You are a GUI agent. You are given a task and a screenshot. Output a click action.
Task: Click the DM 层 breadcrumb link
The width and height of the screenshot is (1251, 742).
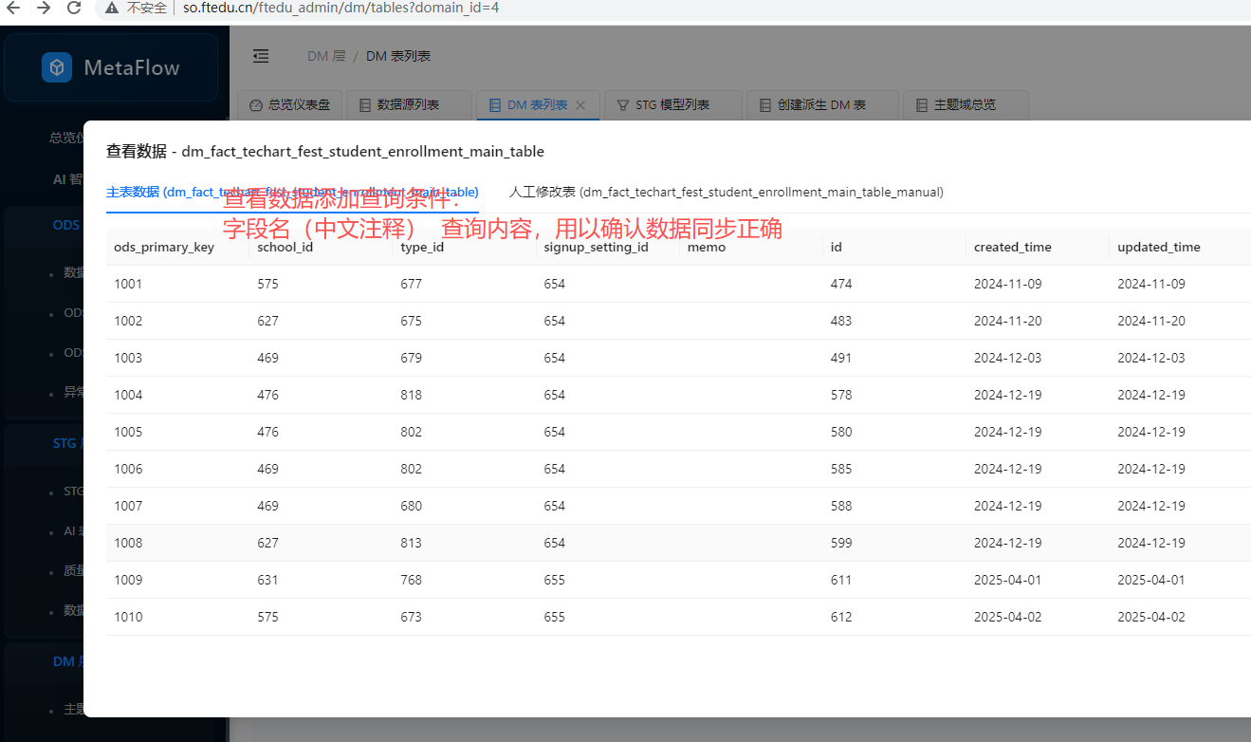(x=326, y=56)
